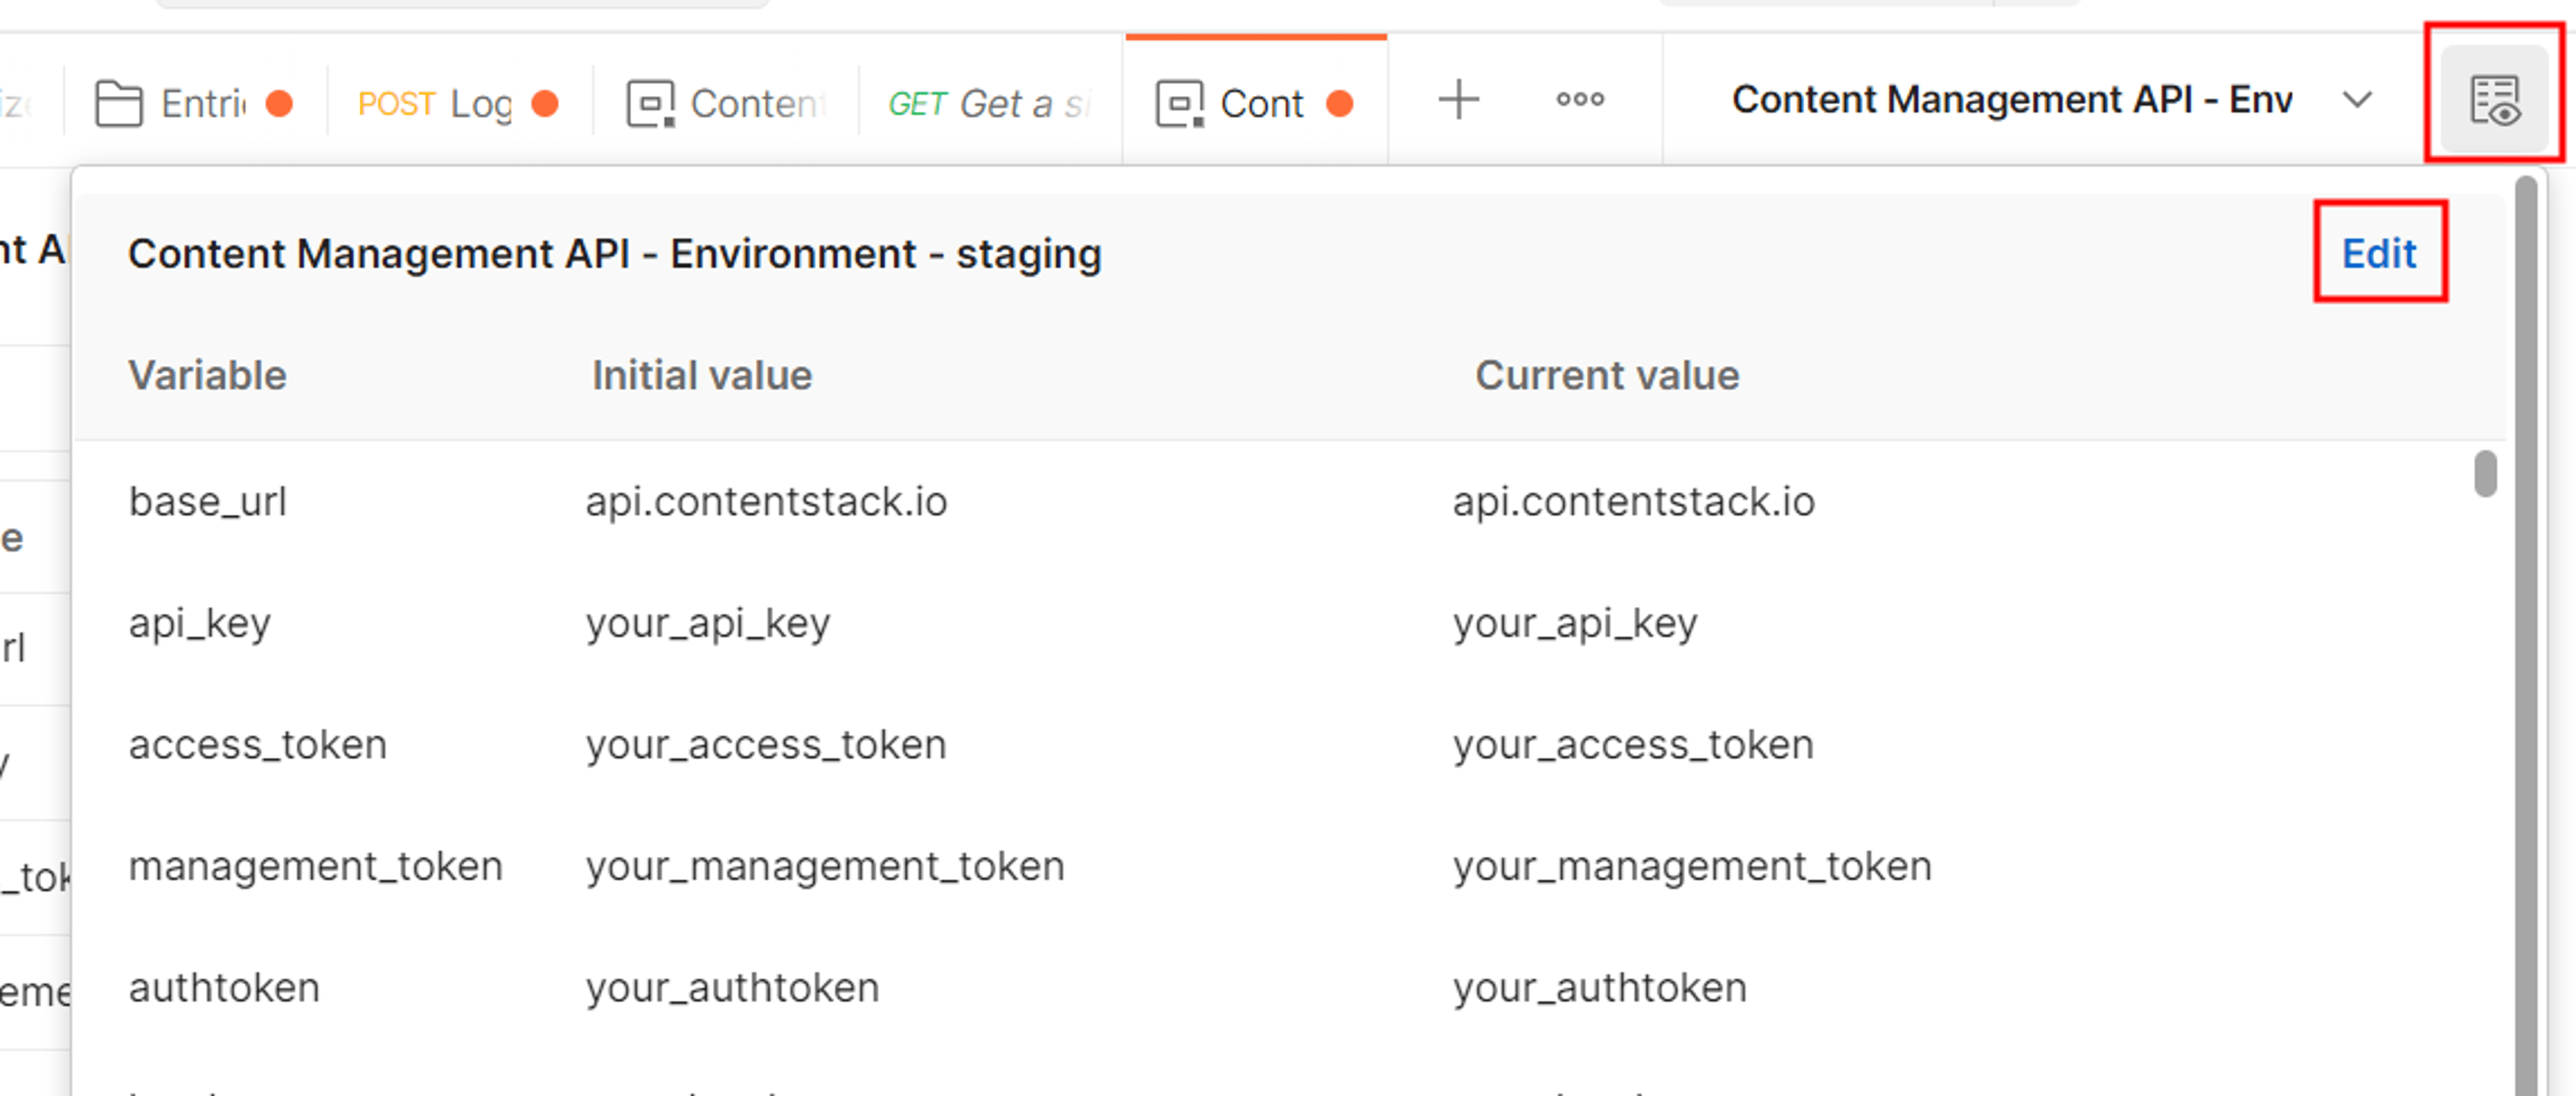
Task: Click initial value your_management_token
Action: [x=825, y=866]
